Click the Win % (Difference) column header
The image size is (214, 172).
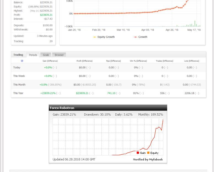[x=138, y=61]
